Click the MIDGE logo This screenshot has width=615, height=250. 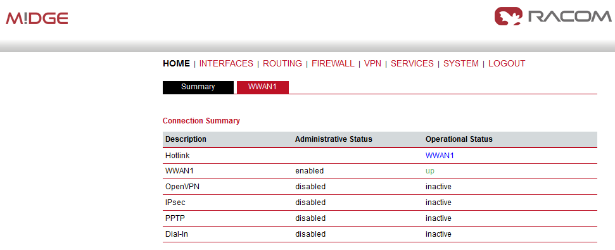37,18
